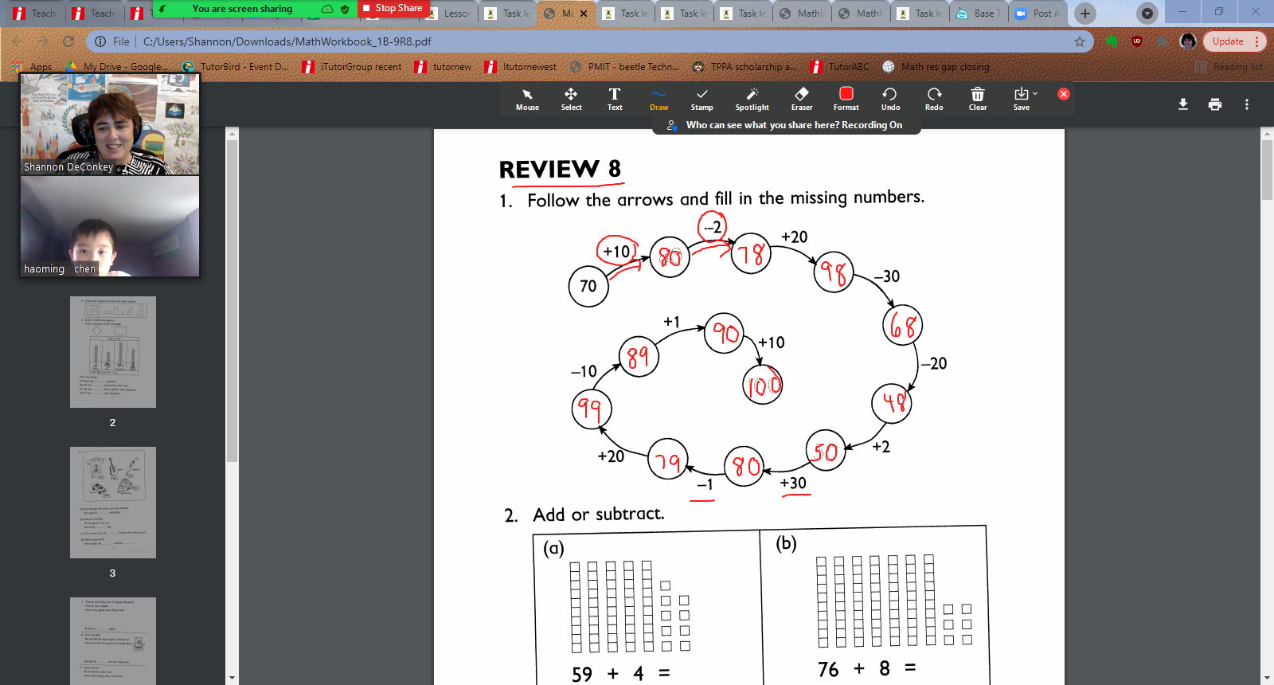
Task: Reload the current page
Action: (68, 41)
